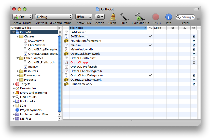Click the search magnifier options icon
This screenshot has width=211, height=140.
coord(179,17)
